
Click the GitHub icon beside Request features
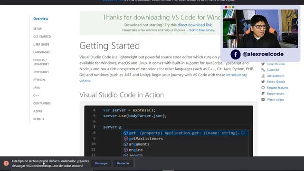click(x=263, y=87)
